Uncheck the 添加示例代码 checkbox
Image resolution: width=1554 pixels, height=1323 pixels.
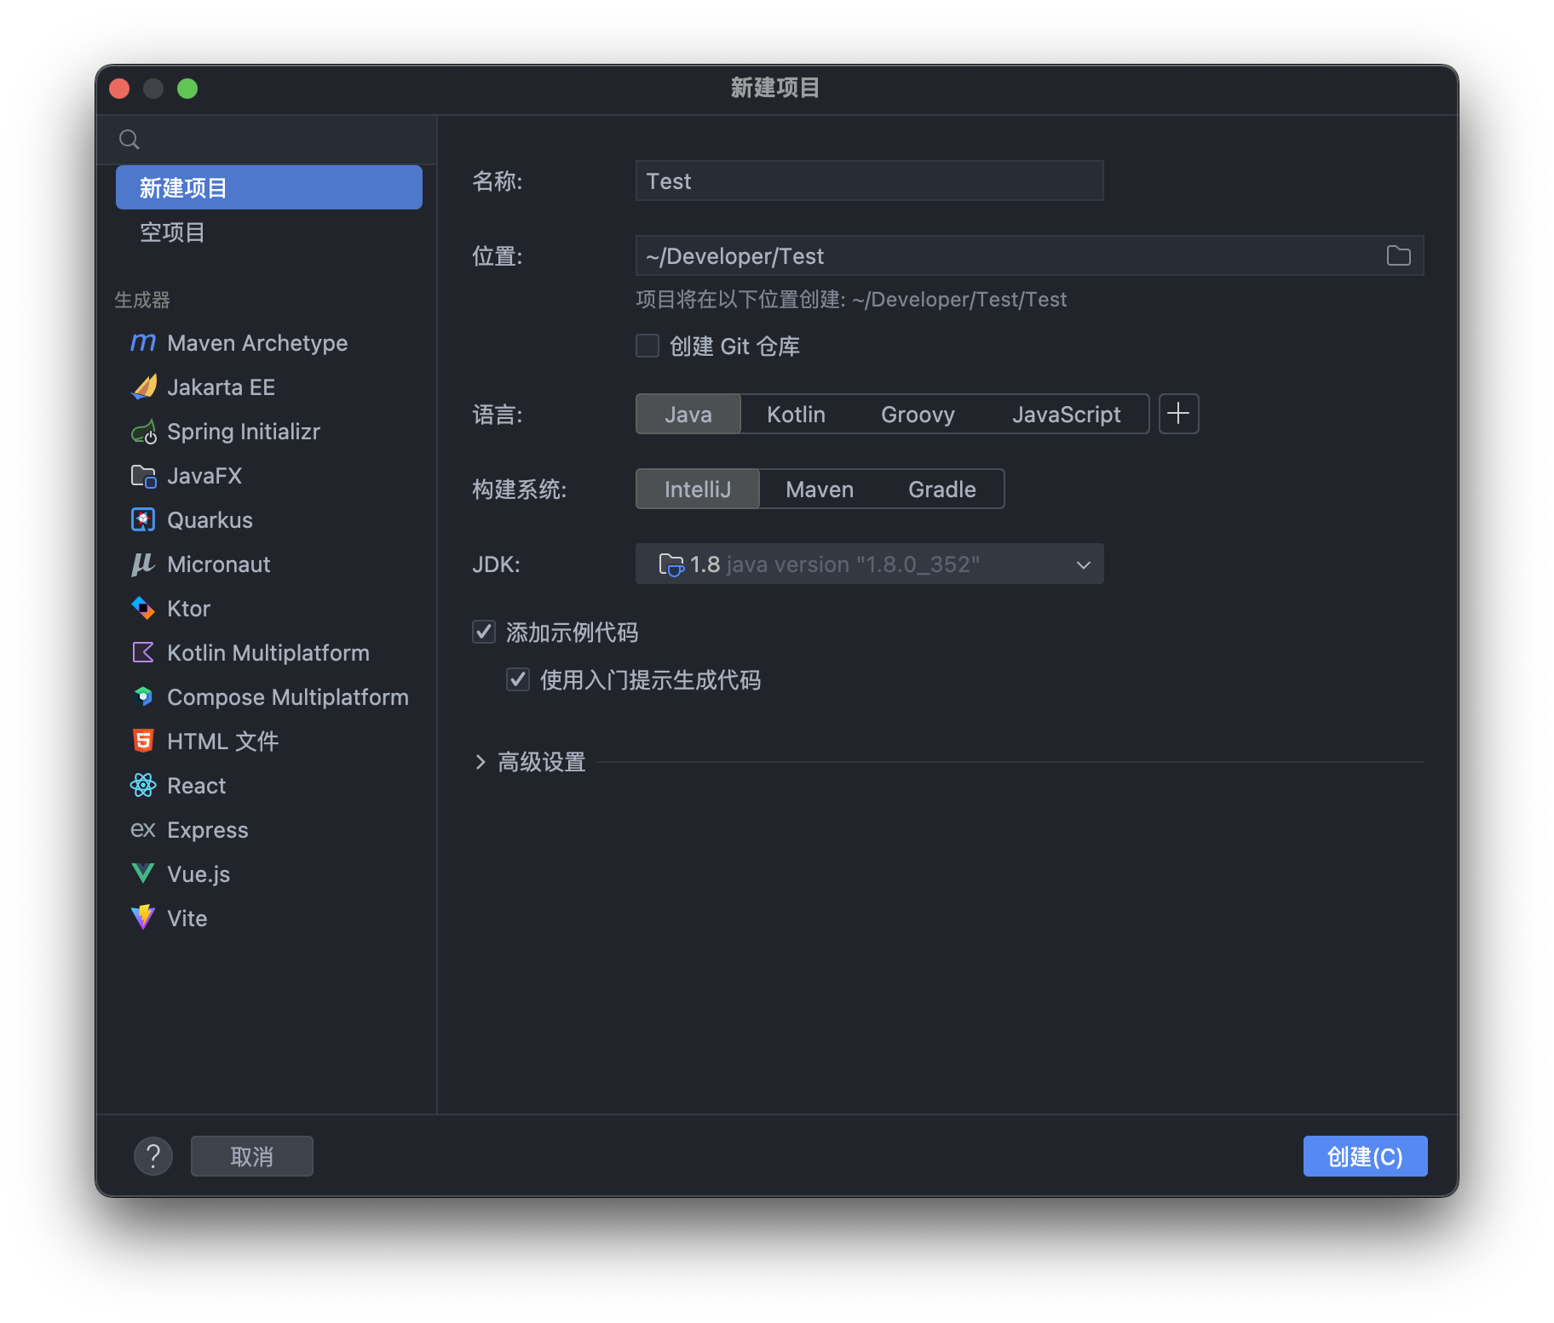(x=484, y=633)
